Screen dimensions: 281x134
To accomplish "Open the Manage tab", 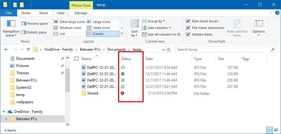I will [81, 13].
